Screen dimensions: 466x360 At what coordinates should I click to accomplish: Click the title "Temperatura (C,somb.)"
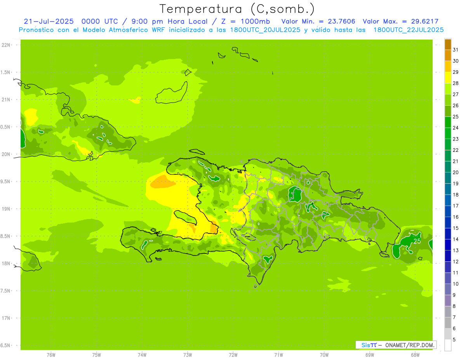tap(237, 9)
